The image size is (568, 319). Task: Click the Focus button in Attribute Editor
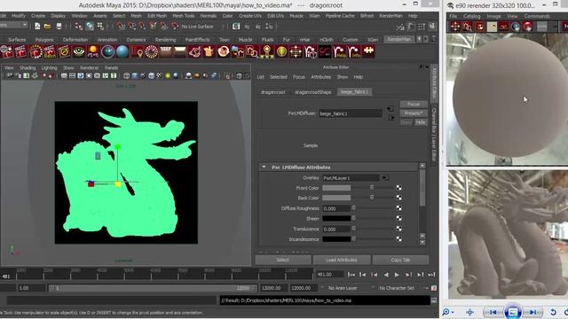(x=414, y=105)
